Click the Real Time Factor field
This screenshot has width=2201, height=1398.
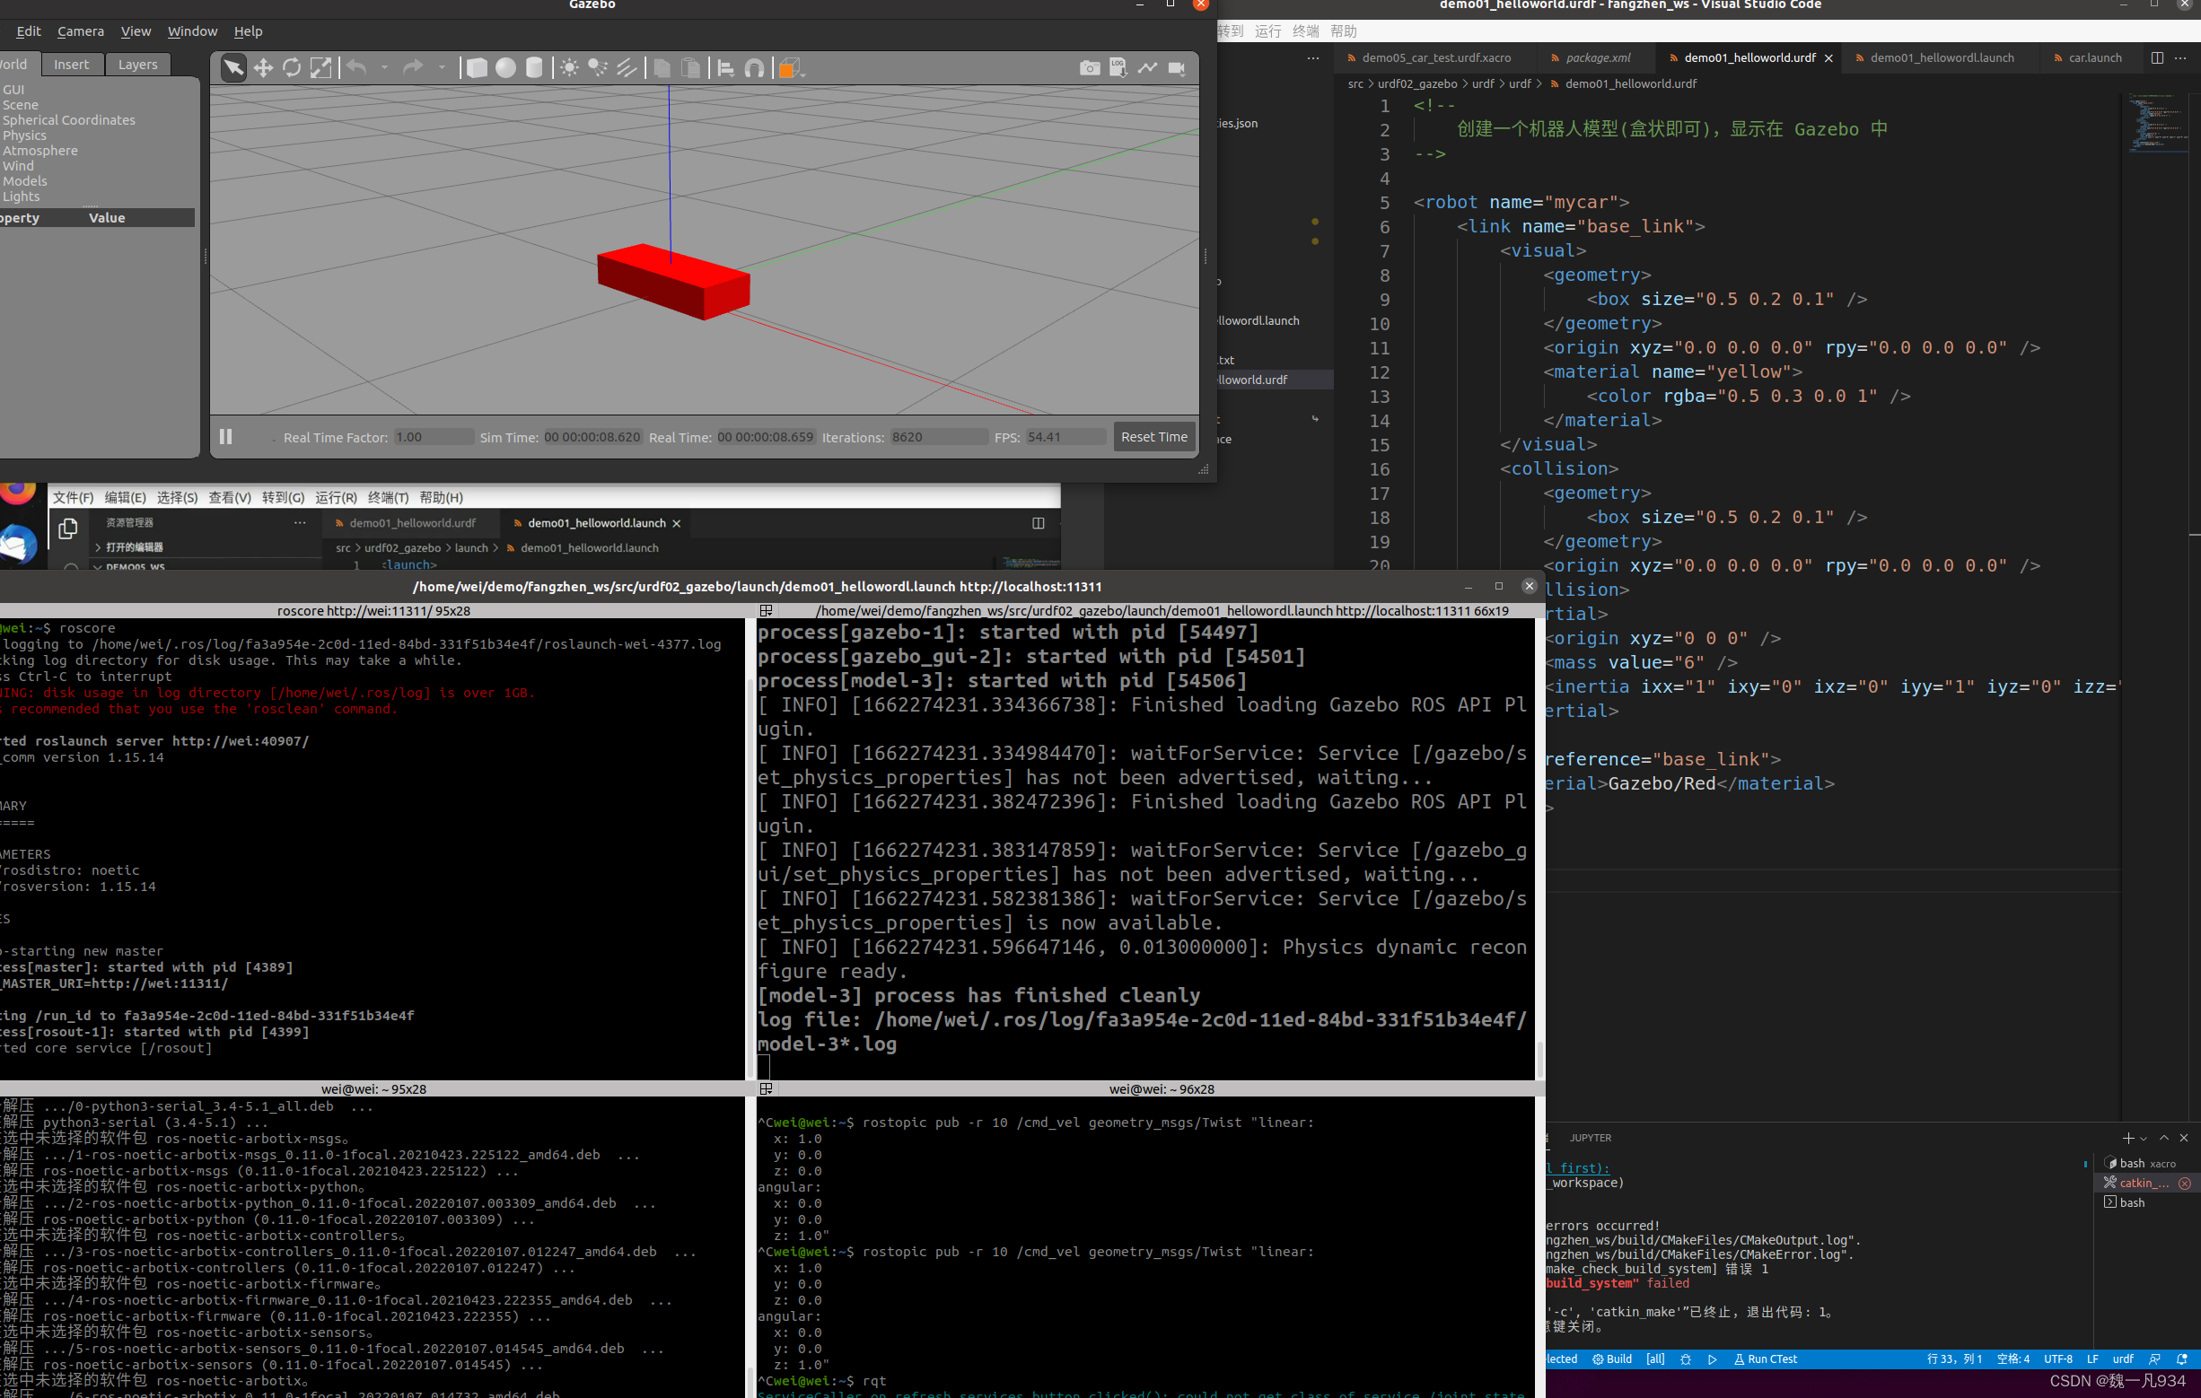434,437
